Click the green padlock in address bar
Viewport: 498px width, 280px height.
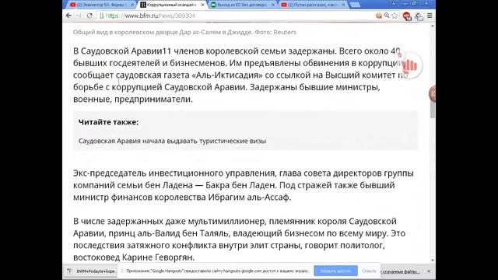(102, 16)
